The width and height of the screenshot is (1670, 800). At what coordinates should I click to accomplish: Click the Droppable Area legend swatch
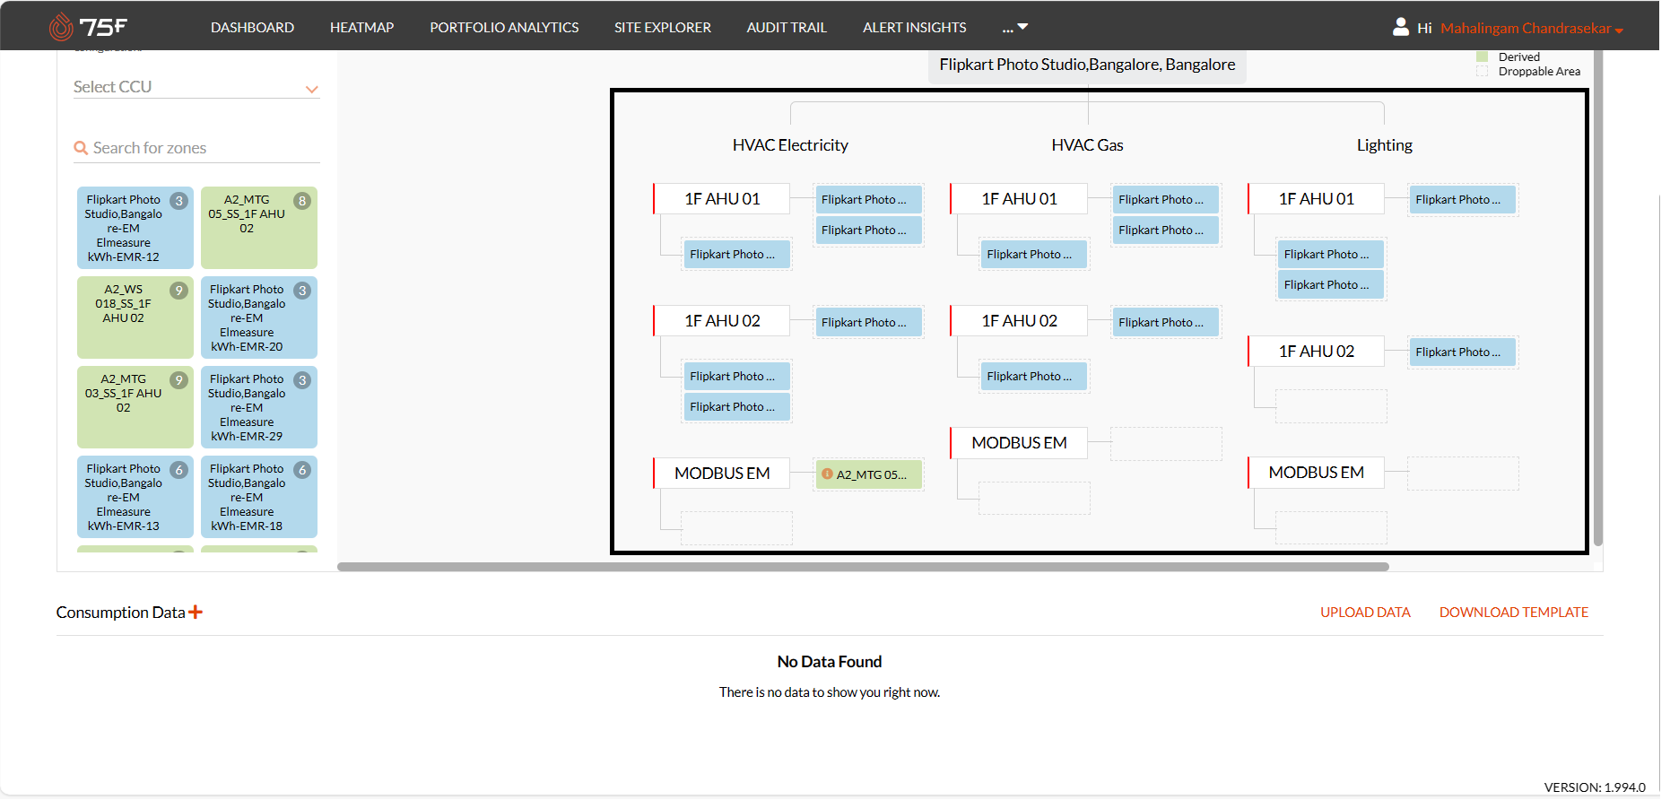coord(1482,71)
